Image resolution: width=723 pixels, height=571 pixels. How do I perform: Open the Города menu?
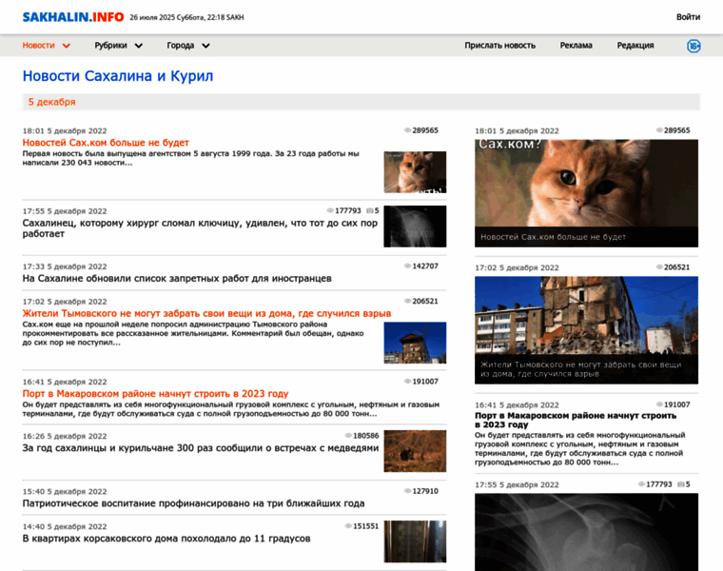[x=181, y=45]
